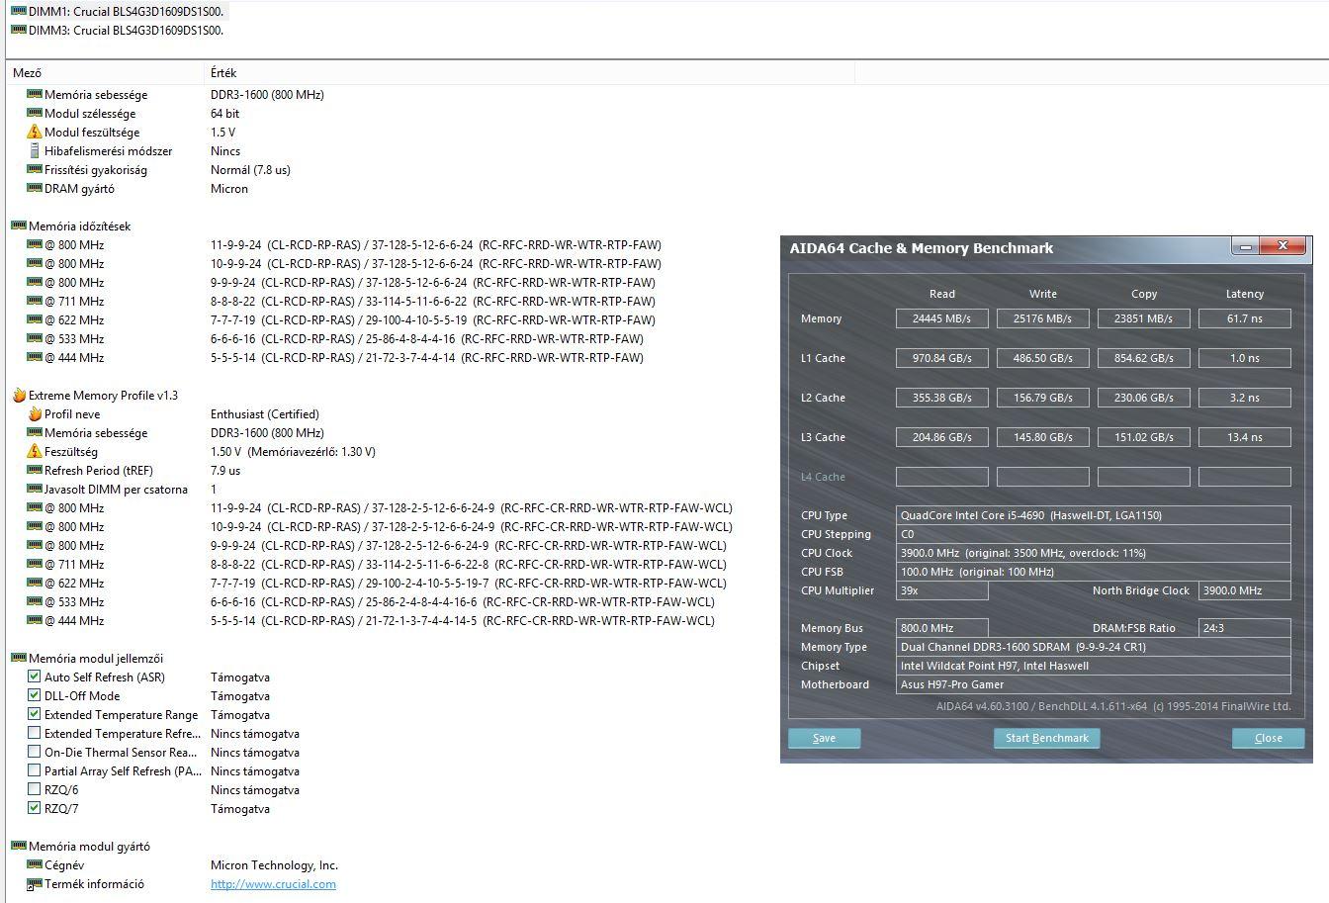Image resolution: width=1329 pixels, height=903 pixels.
Task: Click the Memory Copy value 23851 MB/s
Action: (1144, 318)
